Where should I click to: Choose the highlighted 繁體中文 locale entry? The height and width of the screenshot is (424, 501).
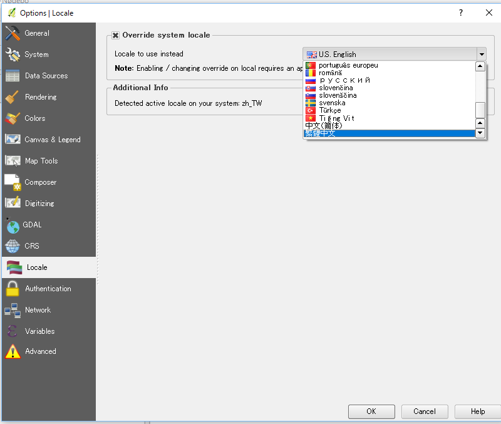click(390, 133)
